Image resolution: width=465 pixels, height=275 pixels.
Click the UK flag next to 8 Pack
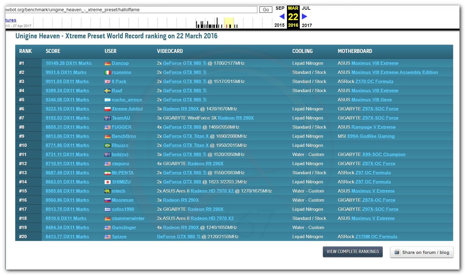(107, 82)
